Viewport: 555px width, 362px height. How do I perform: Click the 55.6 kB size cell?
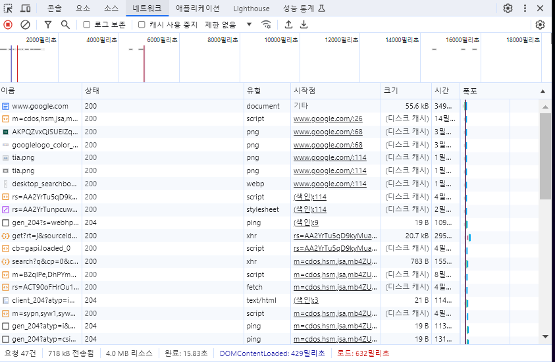417,106
